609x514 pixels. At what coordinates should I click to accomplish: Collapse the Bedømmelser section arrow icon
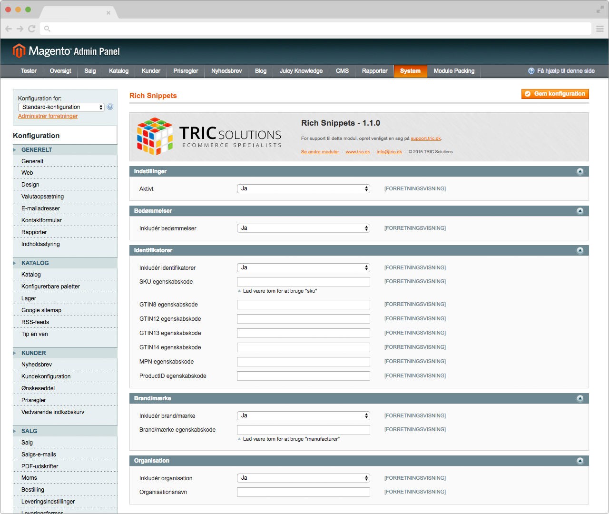(580, 211)
